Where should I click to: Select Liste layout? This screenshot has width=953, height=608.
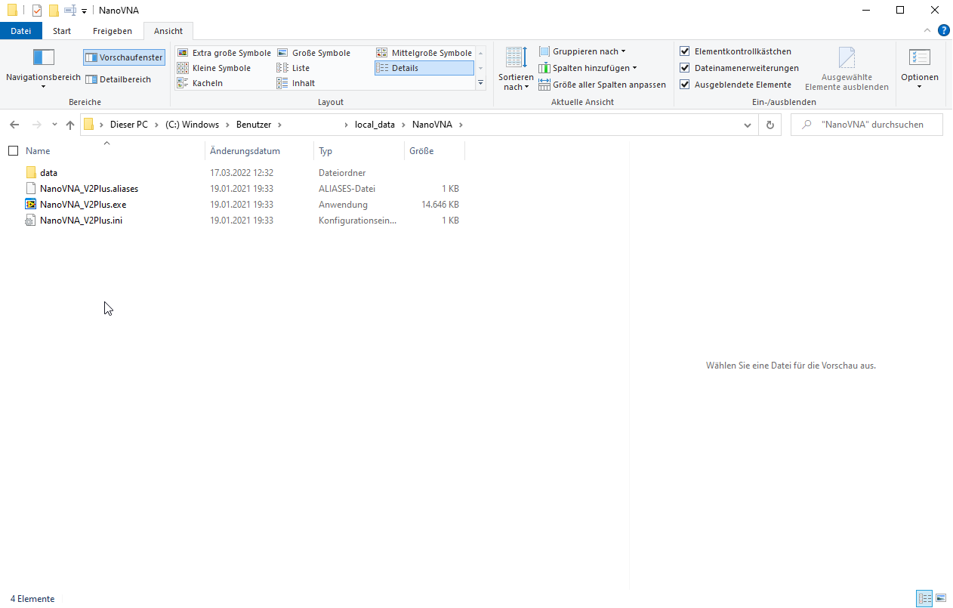(x=294, y=68)
